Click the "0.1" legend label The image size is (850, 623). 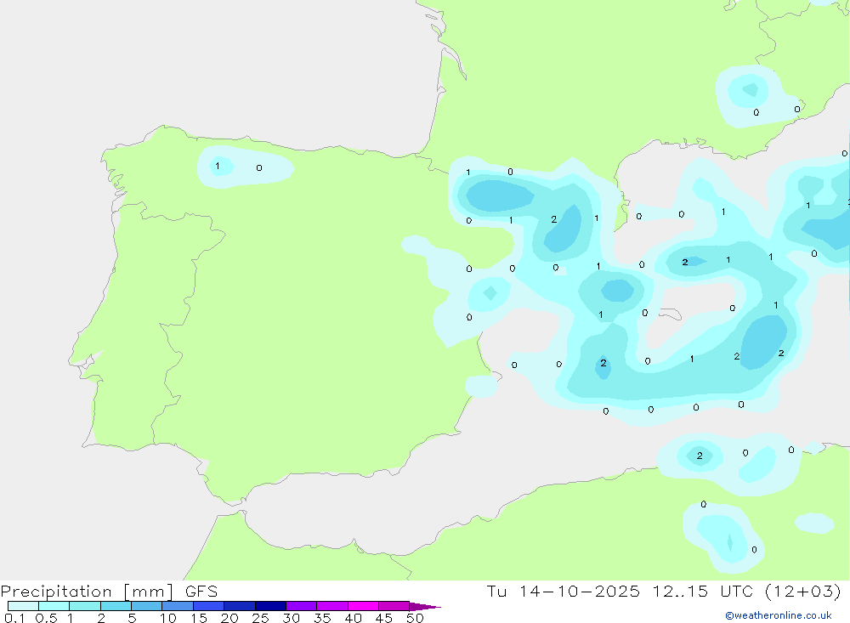[14, 618]
